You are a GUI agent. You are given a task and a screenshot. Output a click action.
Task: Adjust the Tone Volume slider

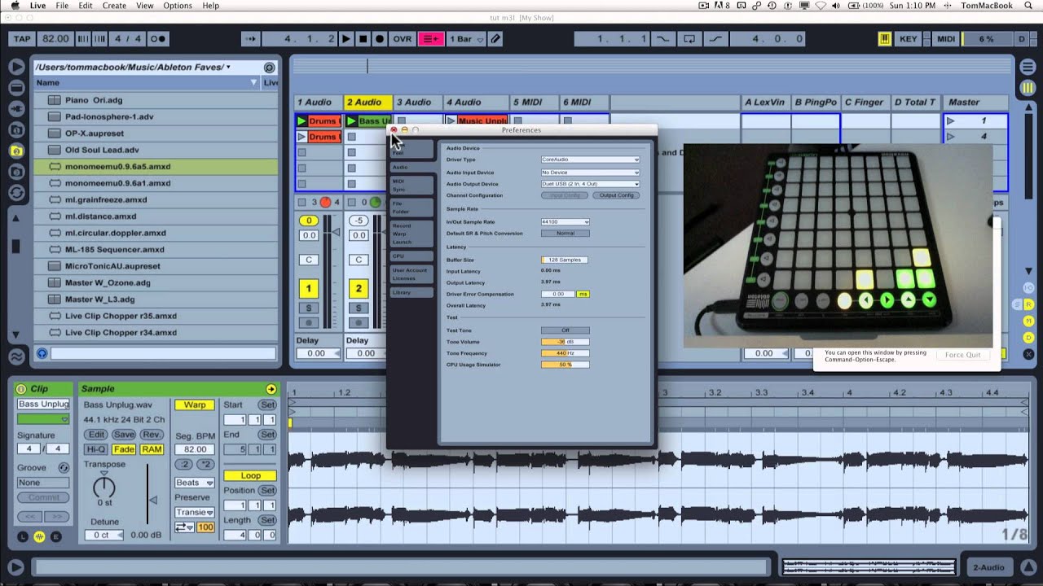pos(565,342)
